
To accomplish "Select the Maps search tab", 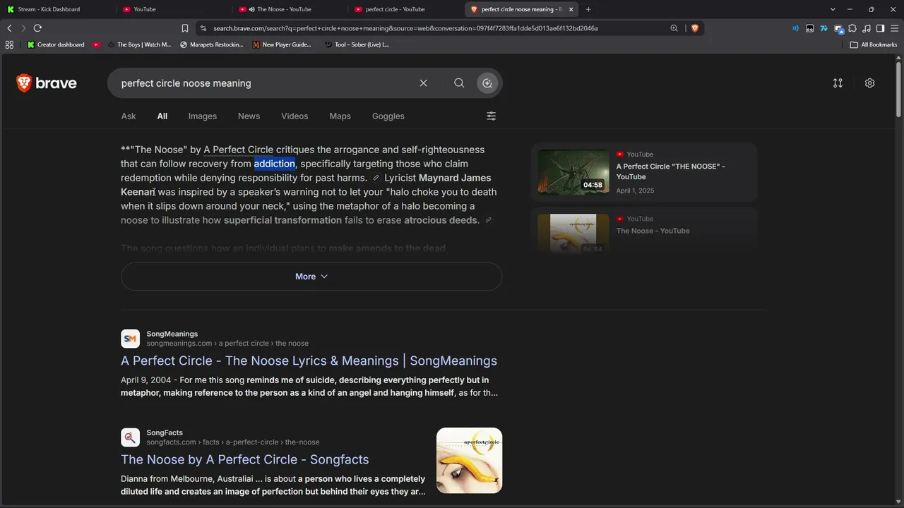I will coord(340,116).
